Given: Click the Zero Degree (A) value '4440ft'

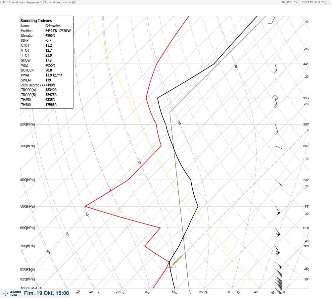Looking at the screenshot, I should coord(50,85).
